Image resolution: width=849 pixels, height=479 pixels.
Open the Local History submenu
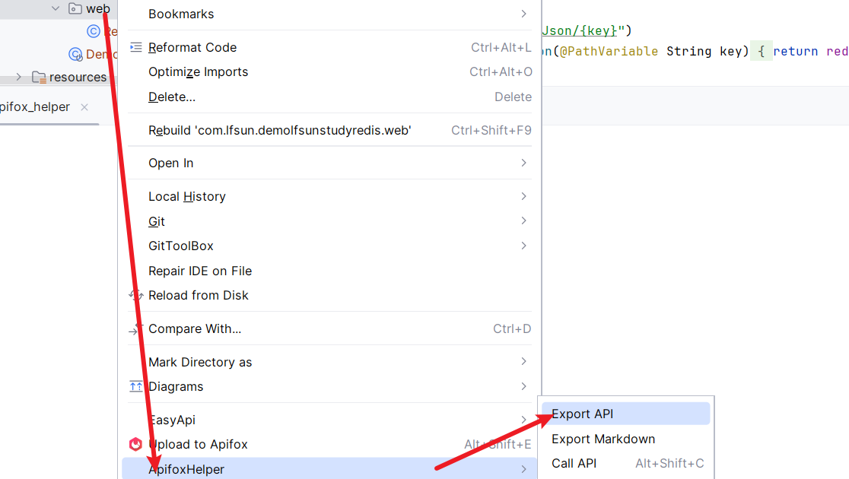point(186,196)
